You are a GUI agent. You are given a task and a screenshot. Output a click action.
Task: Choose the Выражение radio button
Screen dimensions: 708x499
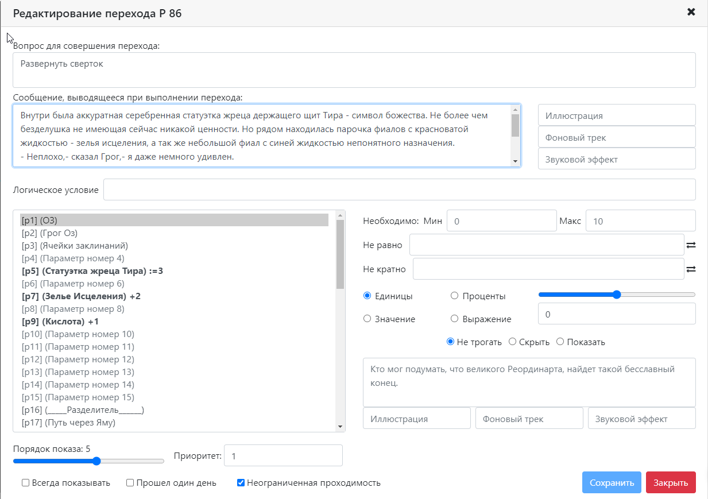point(454,319)
